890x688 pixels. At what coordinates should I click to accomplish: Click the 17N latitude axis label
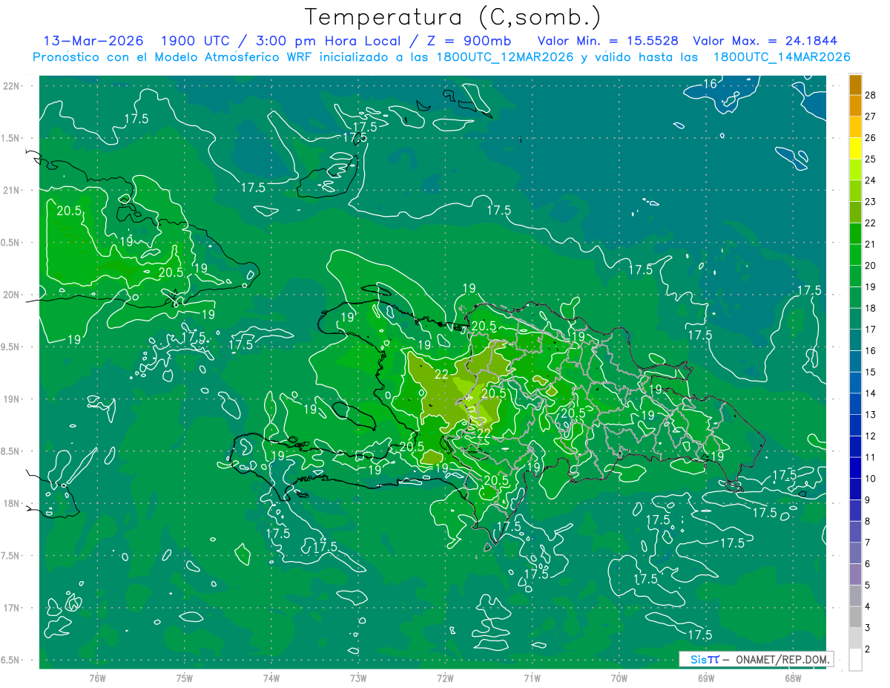(13, 608)
